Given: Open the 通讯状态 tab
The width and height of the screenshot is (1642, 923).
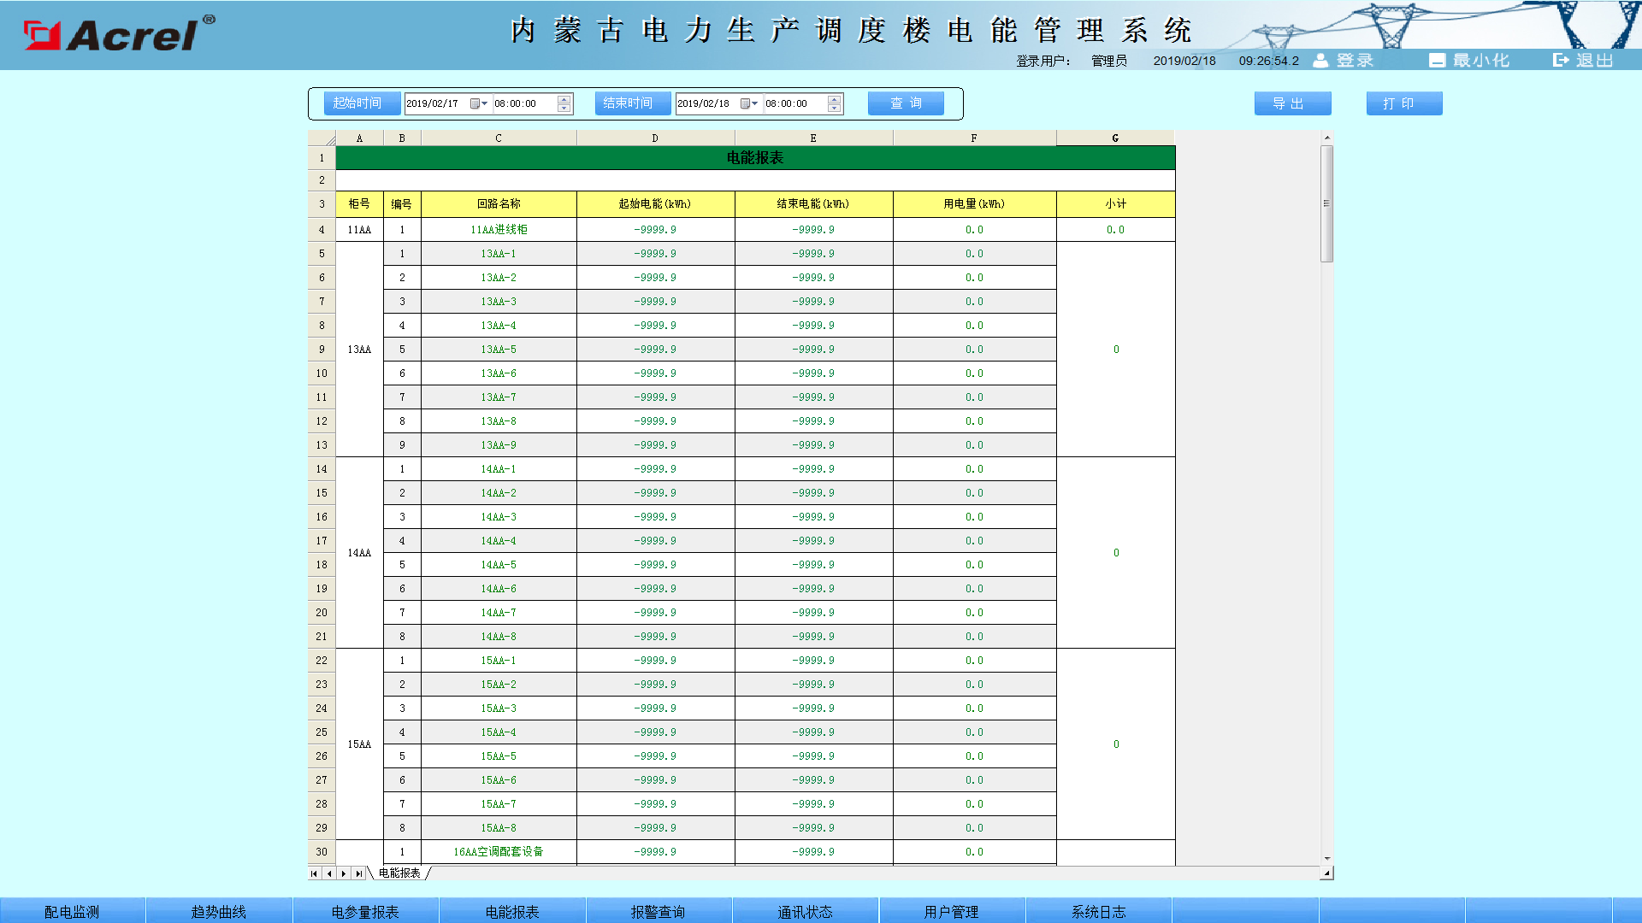Looking at the screenshot, I should [806, 911].
